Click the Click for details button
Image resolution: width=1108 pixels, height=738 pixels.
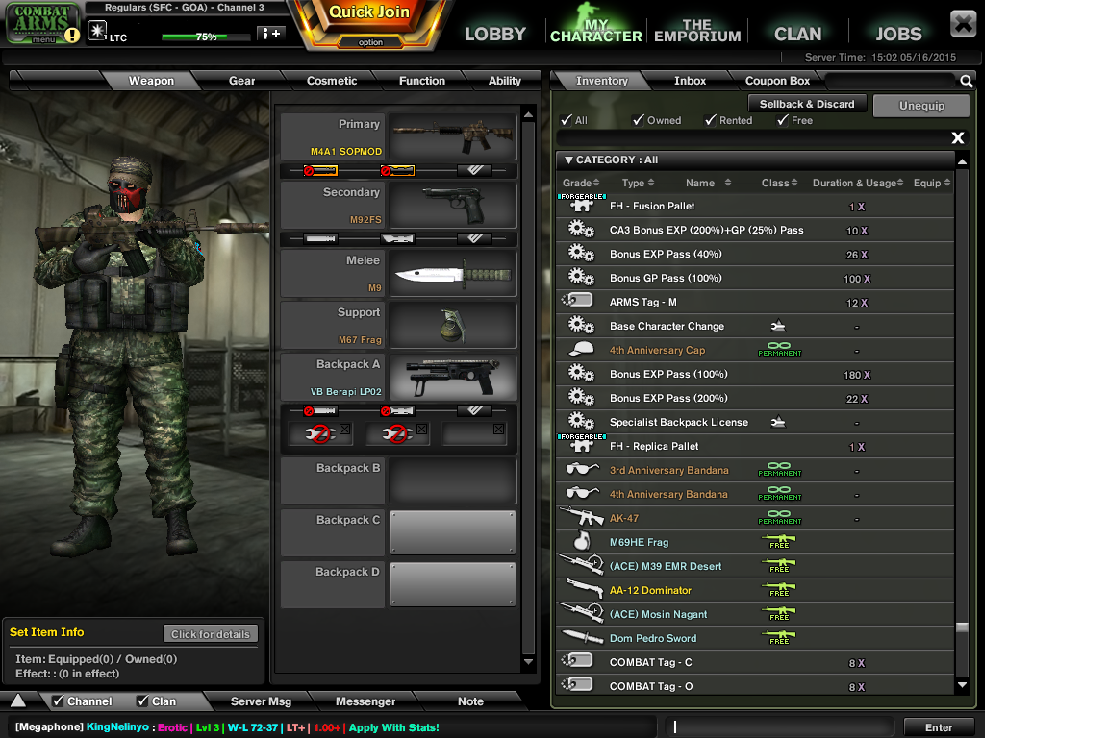click(x=210, y=634)
